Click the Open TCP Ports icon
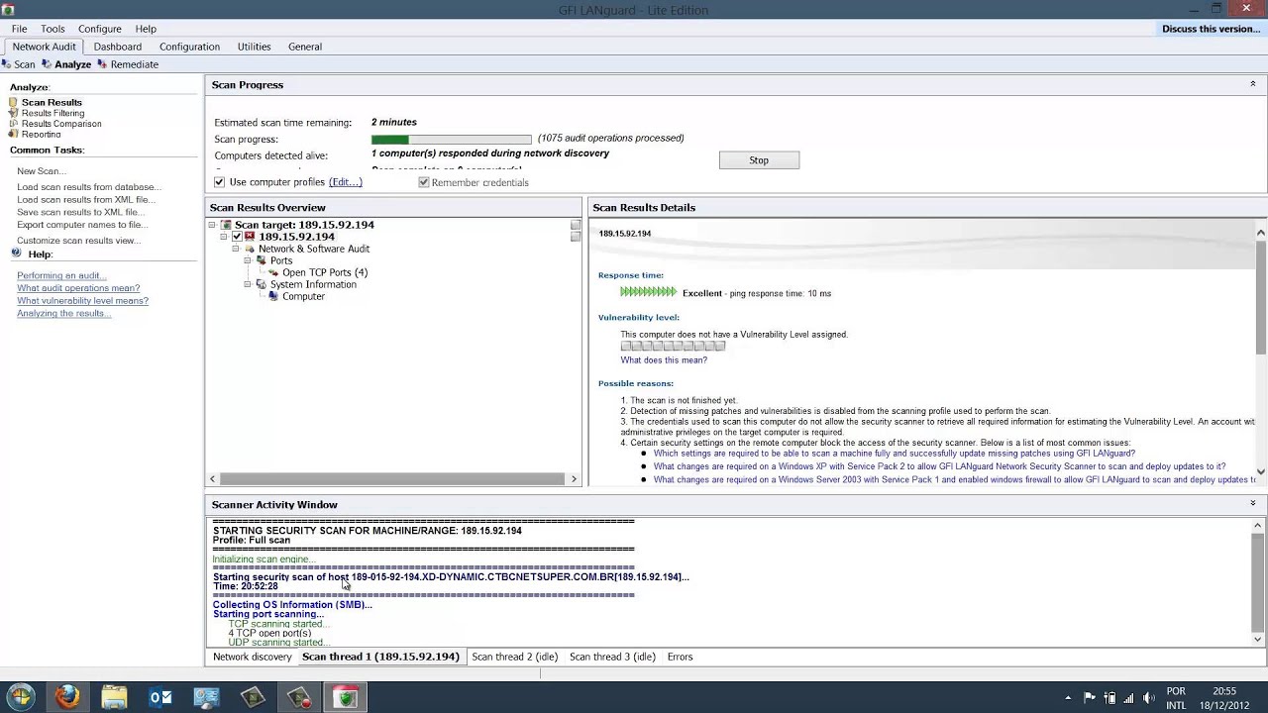The height and width of the screenshot is (713, 1268). click(x=273, y=272)
